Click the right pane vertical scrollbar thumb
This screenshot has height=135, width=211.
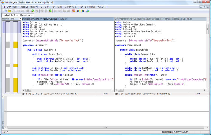pos(208,29)
